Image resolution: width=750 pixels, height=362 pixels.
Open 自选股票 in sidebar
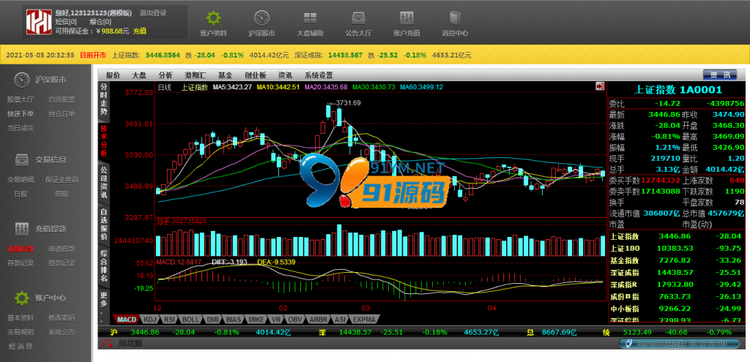pyautogui.click(x=62, y=99)
